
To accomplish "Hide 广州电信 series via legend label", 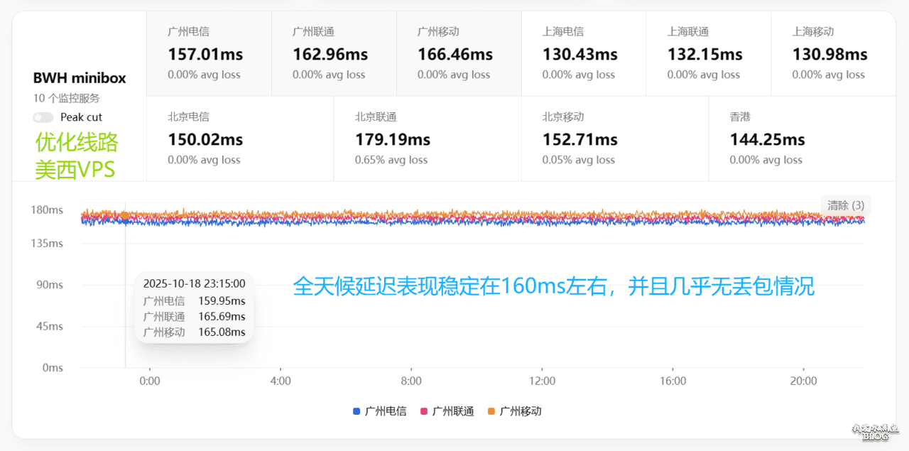I will 386,411.
